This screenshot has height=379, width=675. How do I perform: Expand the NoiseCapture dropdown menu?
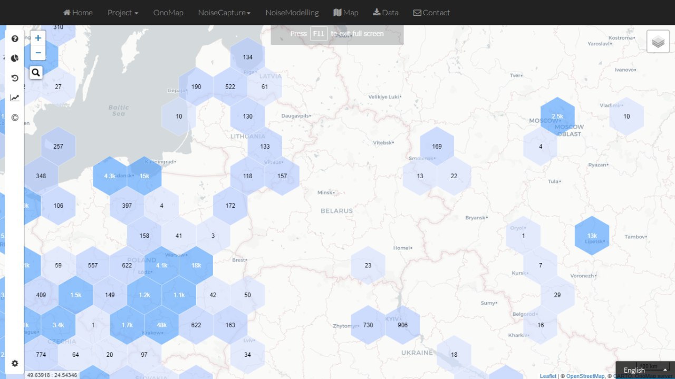coord(224,13)
